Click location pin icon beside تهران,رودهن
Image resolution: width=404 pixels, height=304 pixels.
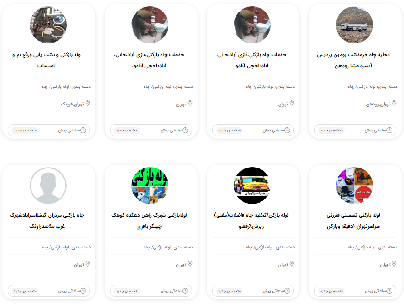(394, 103)
